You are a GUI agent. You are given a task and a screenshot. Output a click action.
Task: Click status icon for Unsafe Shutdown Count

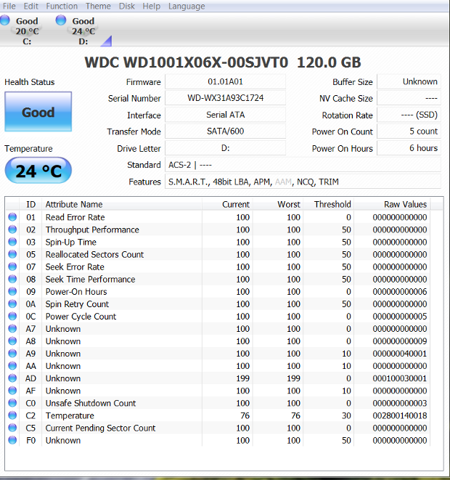[12, 403]
